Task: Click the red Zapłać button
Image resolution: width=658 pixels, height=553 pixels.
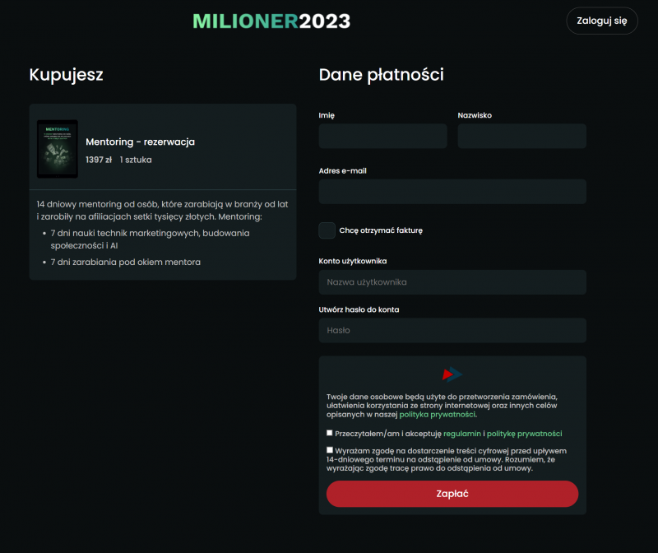Action: pos(452,494)
